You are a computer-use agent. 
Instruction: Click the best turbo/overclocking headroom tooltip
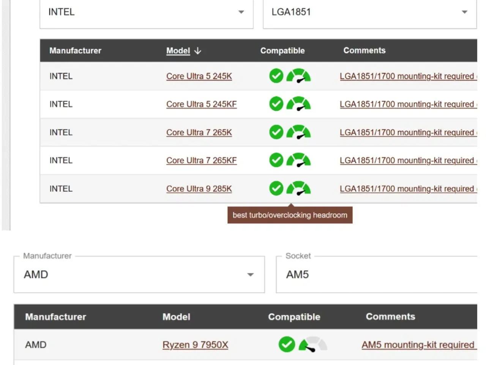coord(290,215)
